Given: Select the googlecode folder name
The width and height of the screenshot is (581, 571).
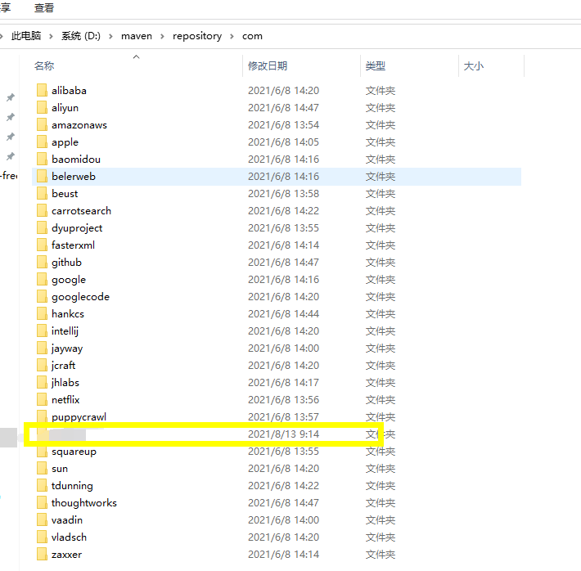Looking at the screenshot, I should click(80, 297).
